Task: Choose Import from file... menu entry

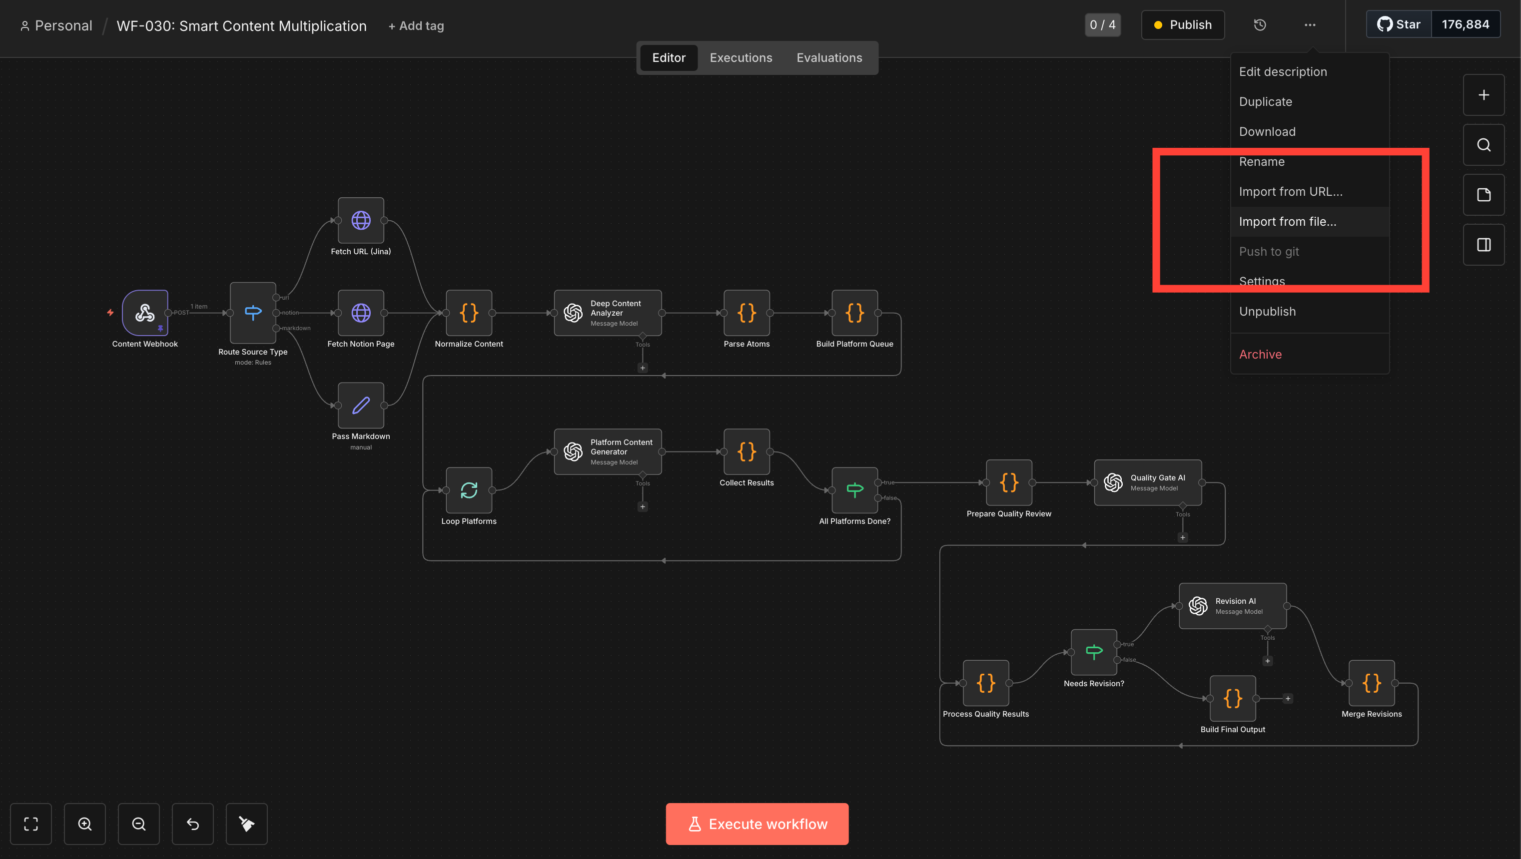Action: [x=1310, y=222]
